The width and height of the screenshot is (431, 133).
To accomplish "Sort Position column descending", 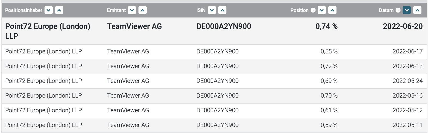I will pyautogui.click(x=322, y=10).
